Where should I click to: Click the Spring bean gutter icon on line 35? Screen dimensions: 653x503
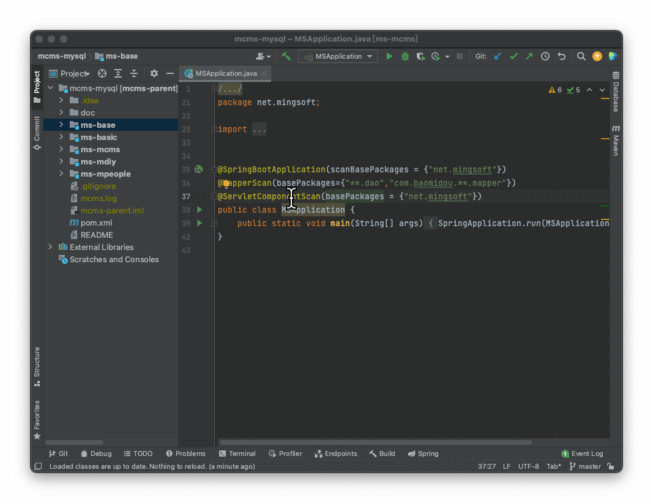click(x=199, y=169)
